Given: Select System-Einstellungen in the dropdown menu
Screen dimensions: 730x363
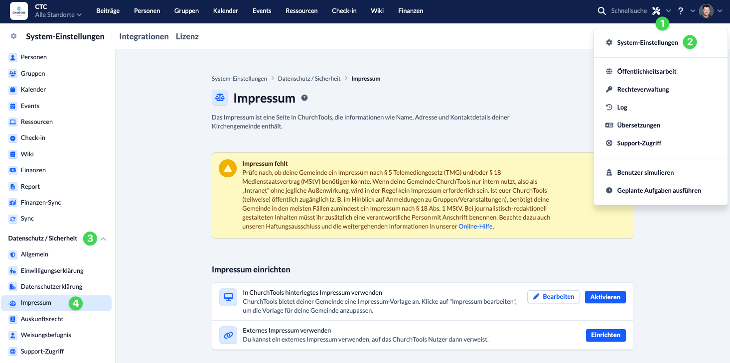Looking at the screenshot, I should click(x=661, y=43).
